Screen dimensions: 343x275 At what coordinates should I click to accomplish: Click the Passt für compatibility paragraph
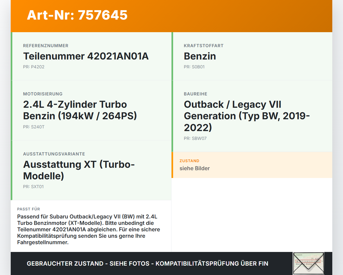point(89,229)
